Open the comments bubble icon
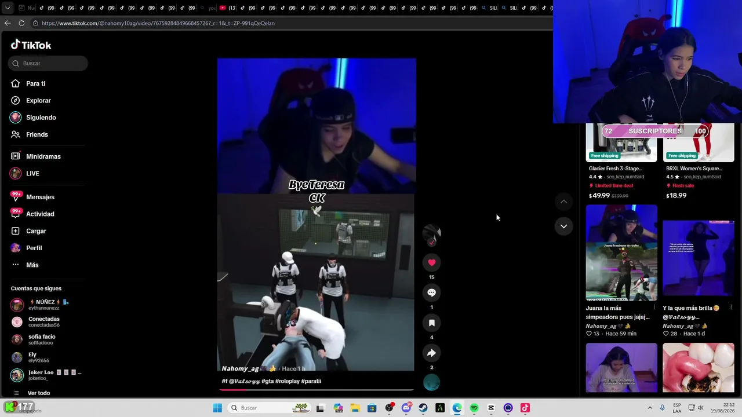This screenshot has width=742, height=417. click(x=432, y=292)
